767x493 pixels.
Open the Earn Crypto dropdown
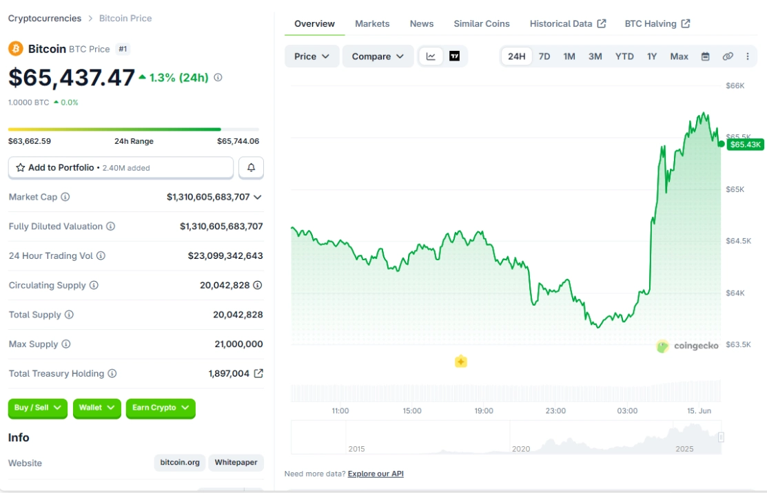161,408
